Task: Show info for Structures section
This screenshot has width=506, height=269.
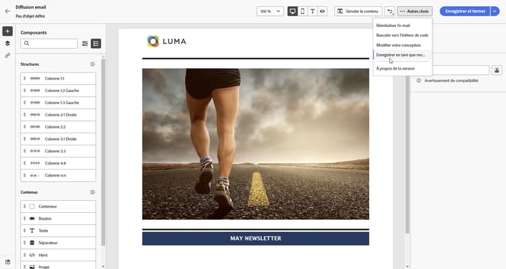Action: [92, 64]
